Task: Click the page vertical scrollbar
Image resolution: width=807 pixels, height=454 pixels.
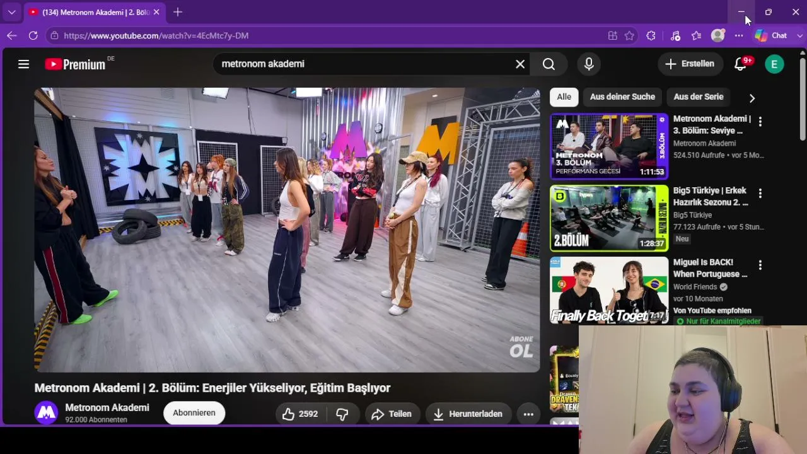Action: click(x=803, y=101)
